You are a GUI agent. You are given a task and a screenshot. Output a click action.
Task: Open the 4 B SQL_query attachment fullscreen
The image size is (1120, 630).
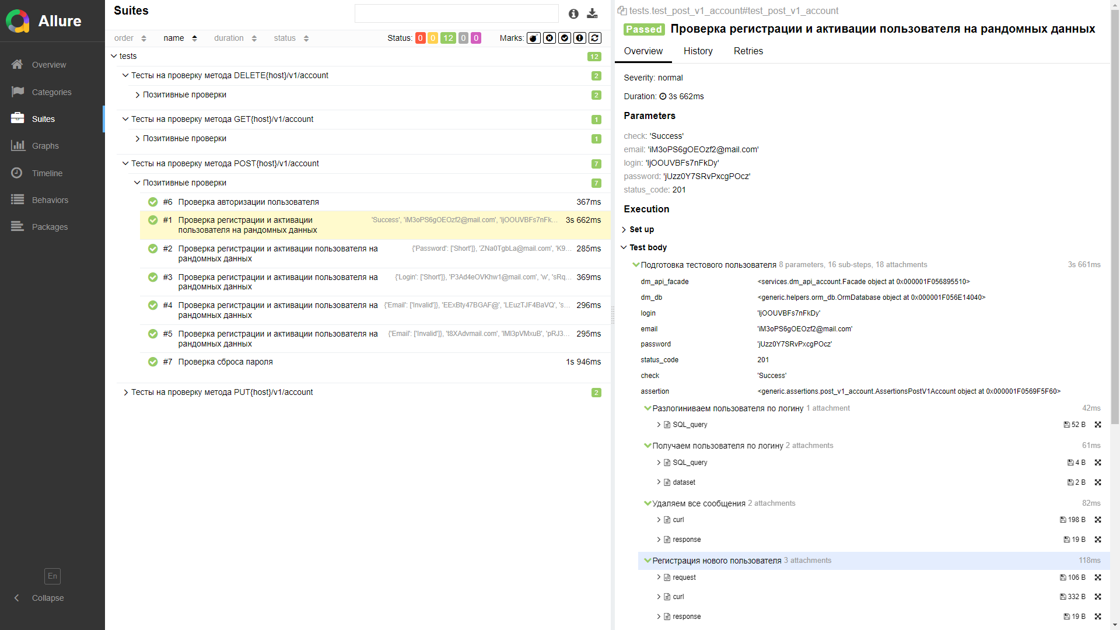[x=1098, y=463]
